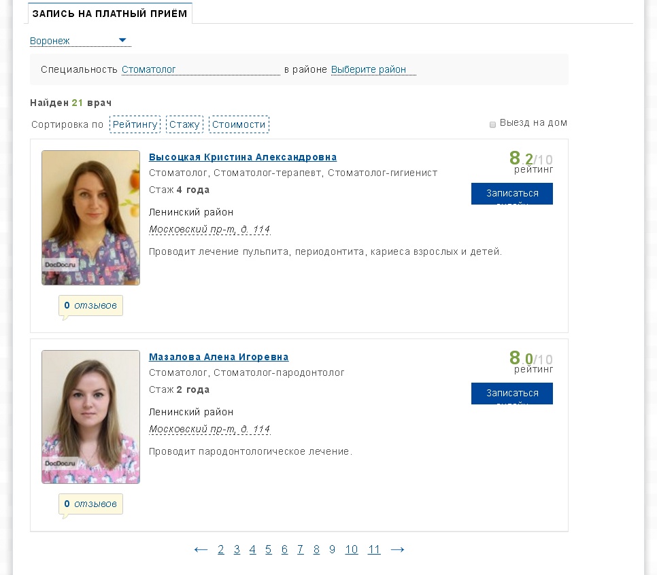Click Высоцкая Кристина's photo thumbnail
This screenshot has width=657, height=575.
[x=90, y=217]
